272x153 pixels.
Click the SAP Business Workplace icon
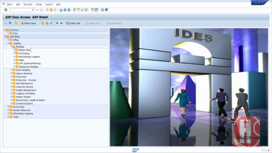16,23
